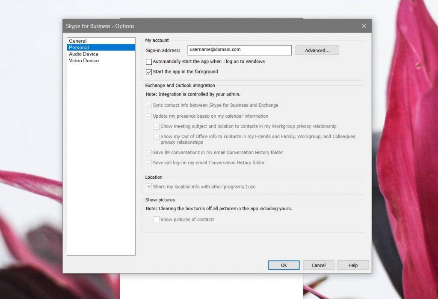This screenshot has width=438, height=299.
Task: Select General in the options list
Action: coord(78,41)
